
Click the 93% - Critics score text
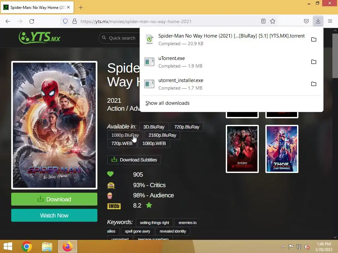150,185
